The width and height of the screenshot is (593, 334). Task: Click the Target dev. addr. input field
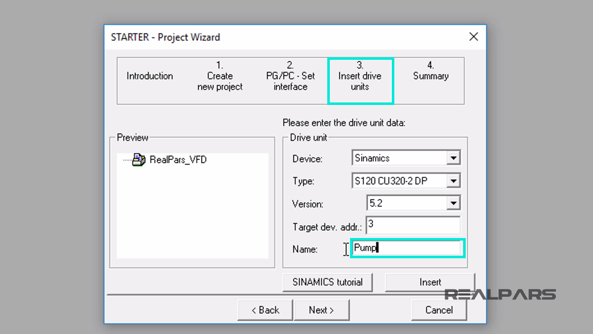[x=413, y=226]
